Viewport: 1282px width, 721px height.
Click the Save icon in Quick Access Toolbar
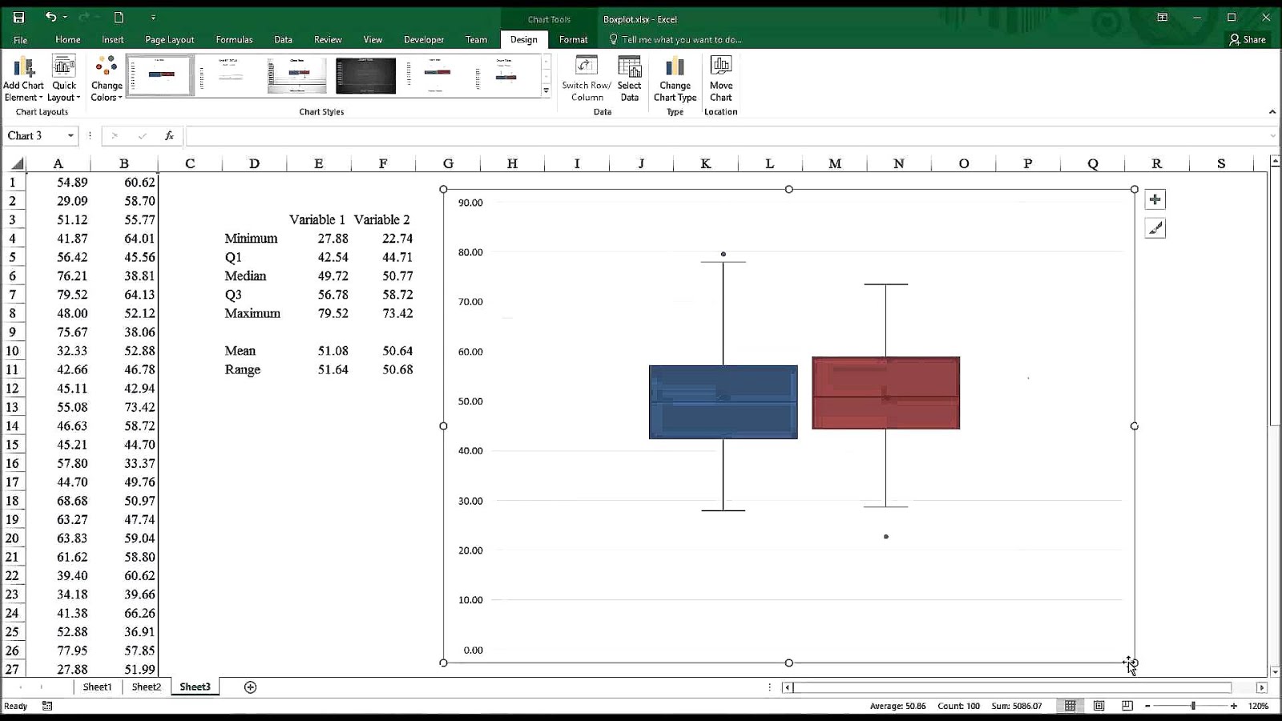click(x=18, y=16)
